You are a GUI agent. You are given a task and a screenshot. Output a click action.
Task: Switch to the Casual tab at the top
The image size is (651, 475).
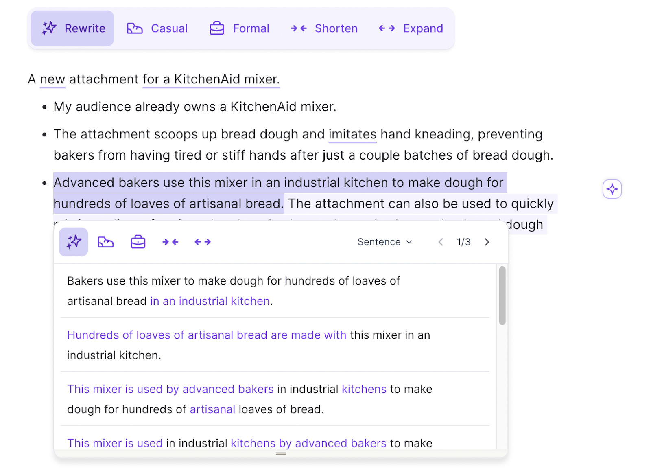pyautogui.click(x=157, y=28)
